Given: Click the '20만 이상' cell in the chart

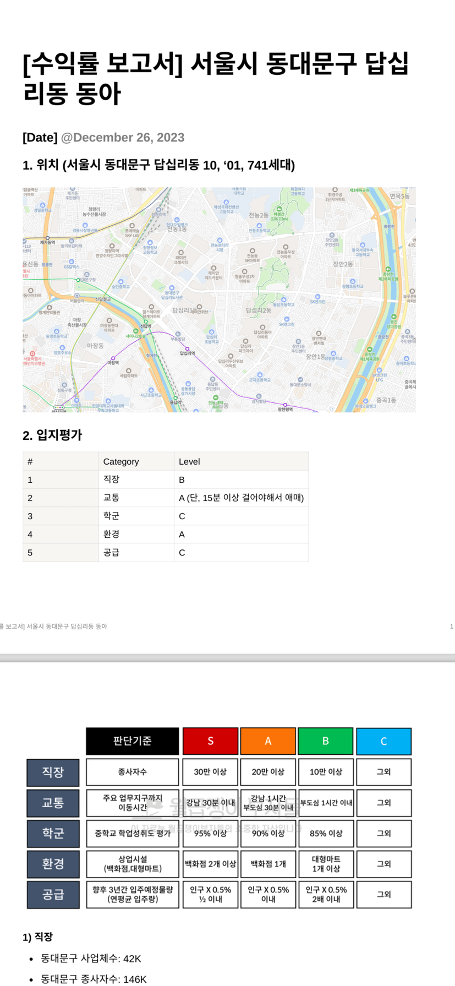Looking at the screenshot, I should pyautogui.click(x=268, y=772).
